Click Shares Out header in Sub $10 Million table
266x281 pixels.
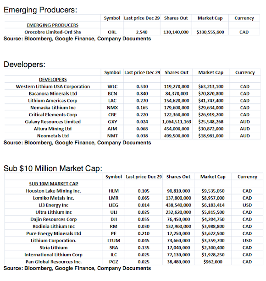(x=178, y=177)
